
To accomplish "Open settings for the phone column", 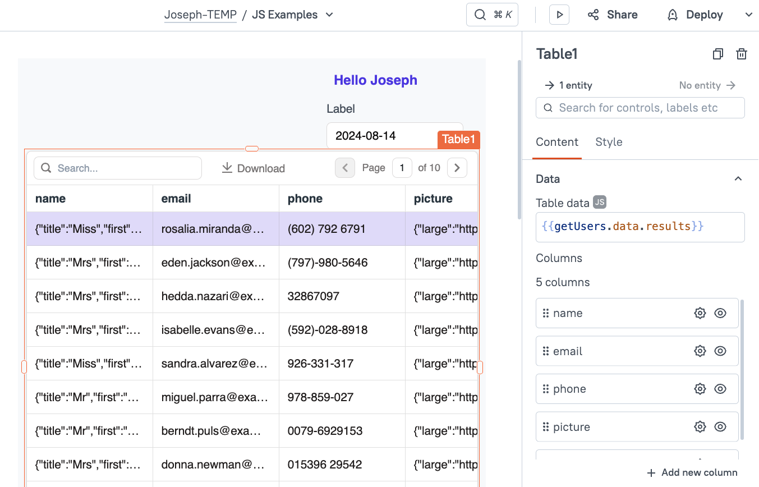I will coord(700,388).
